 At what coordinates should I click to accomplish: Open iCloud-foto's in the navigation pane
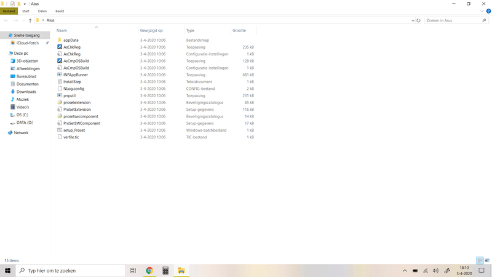click(28, 42)
